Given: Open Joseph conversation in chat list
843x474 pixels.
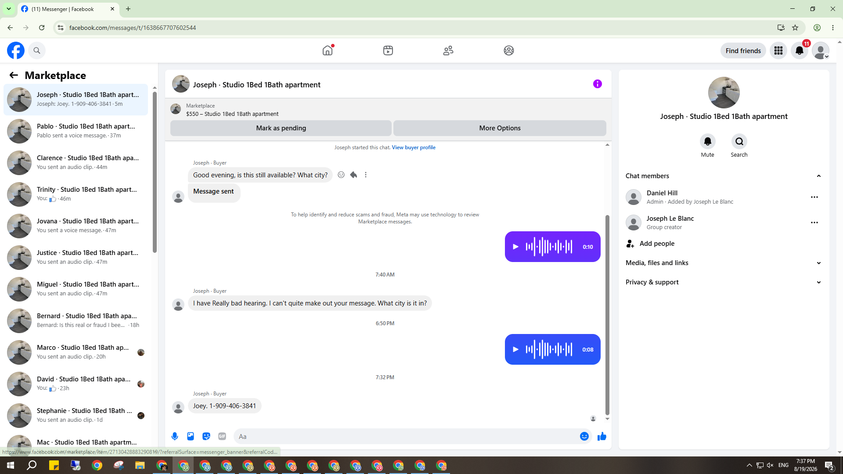Looking at the screenshot, I should pyautogui.click(x=76, y=100).
